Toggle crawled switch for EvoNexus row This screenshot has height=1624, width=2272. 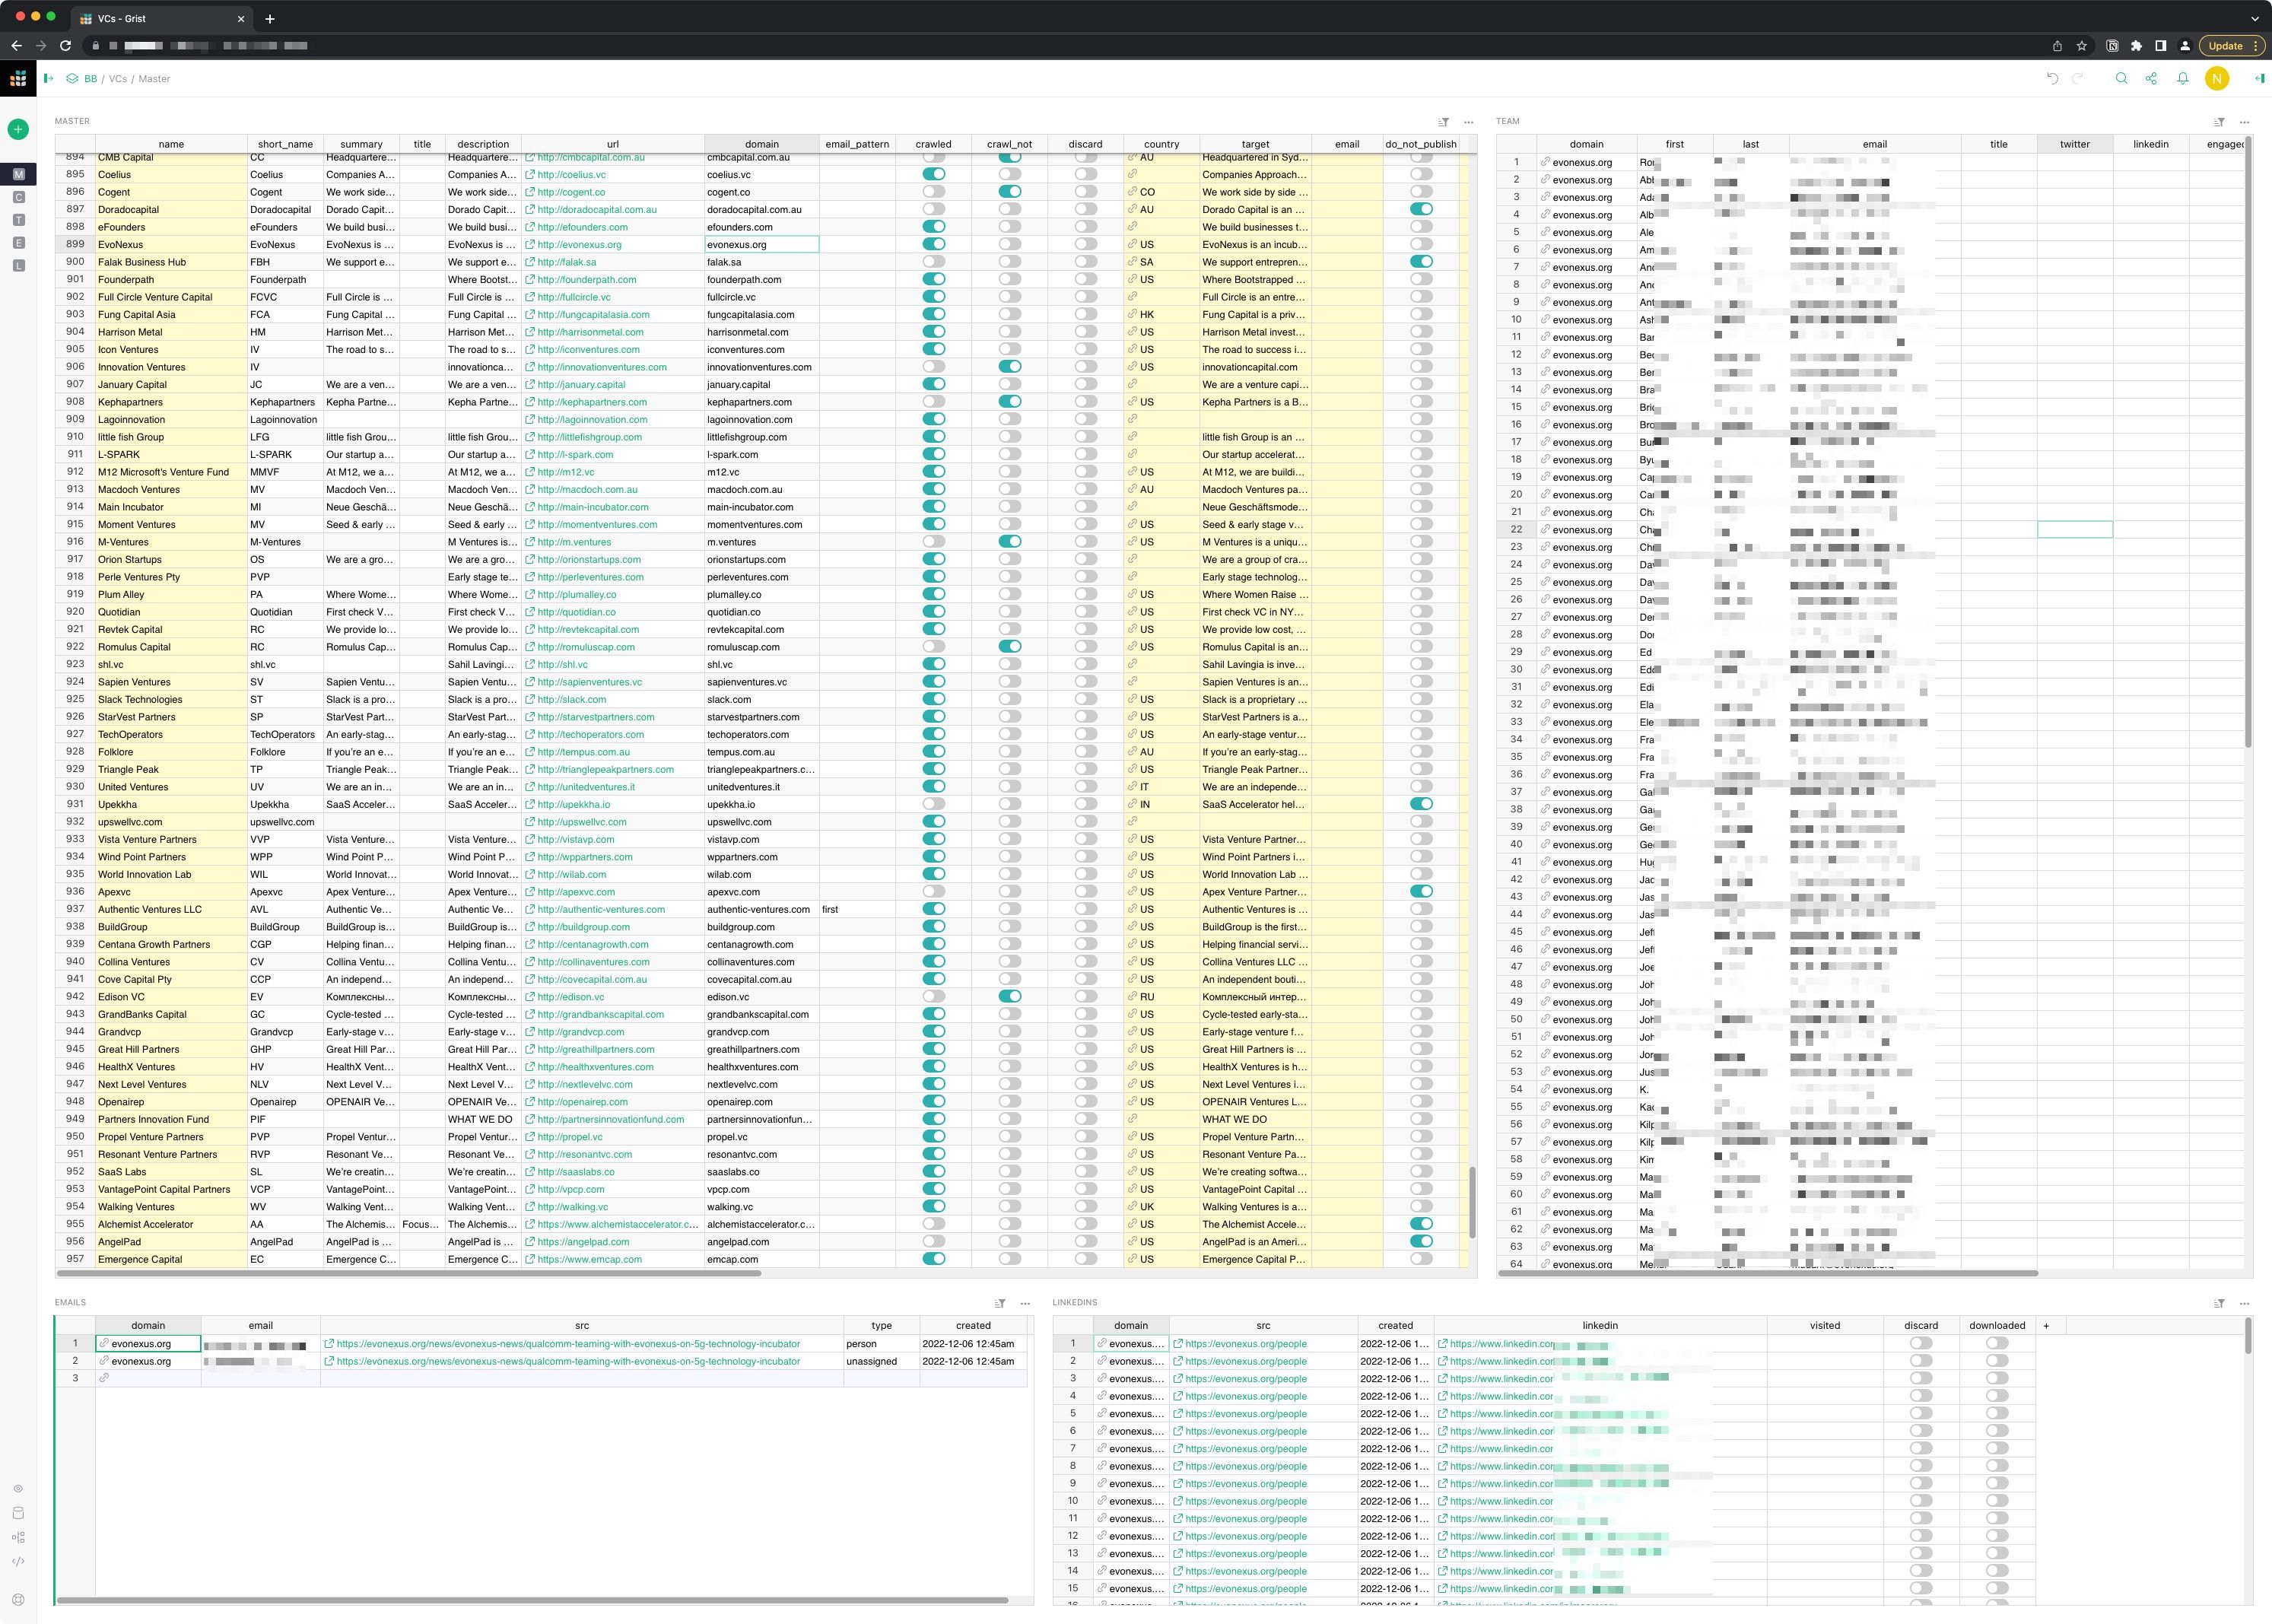click(933, 244)
